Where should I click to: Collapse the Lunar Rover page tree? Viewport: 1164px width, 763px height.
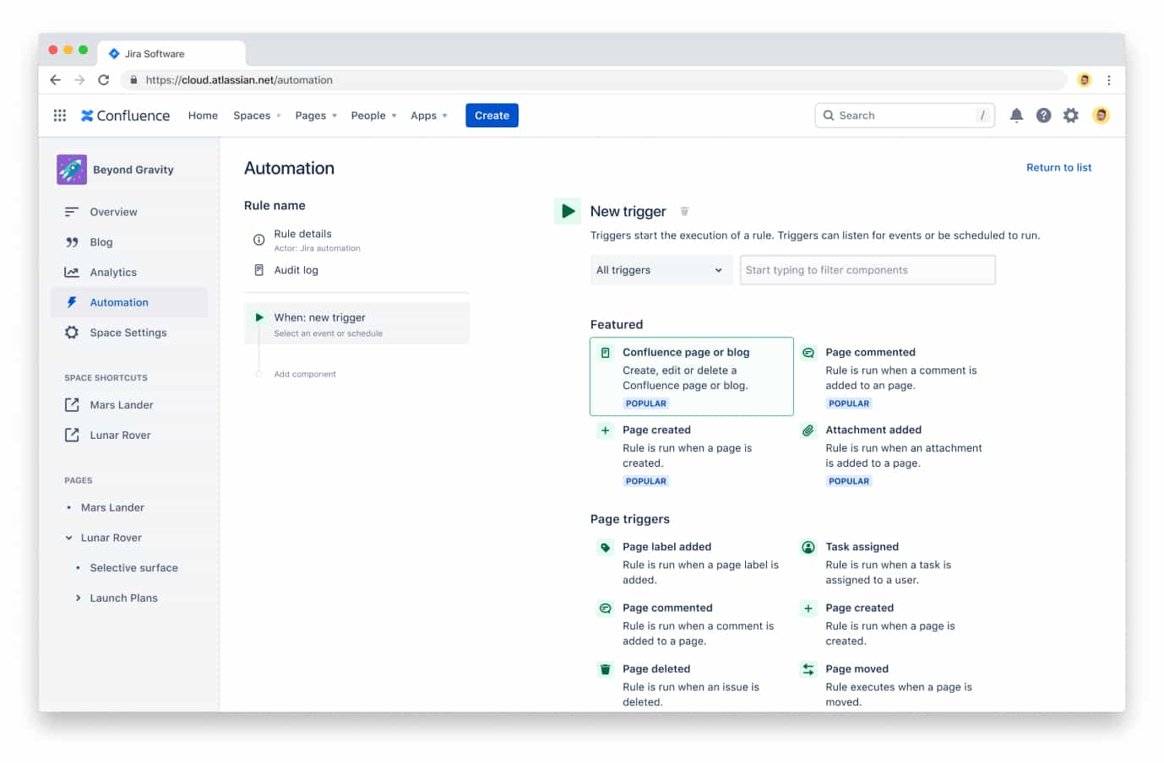tap(69, 538)
